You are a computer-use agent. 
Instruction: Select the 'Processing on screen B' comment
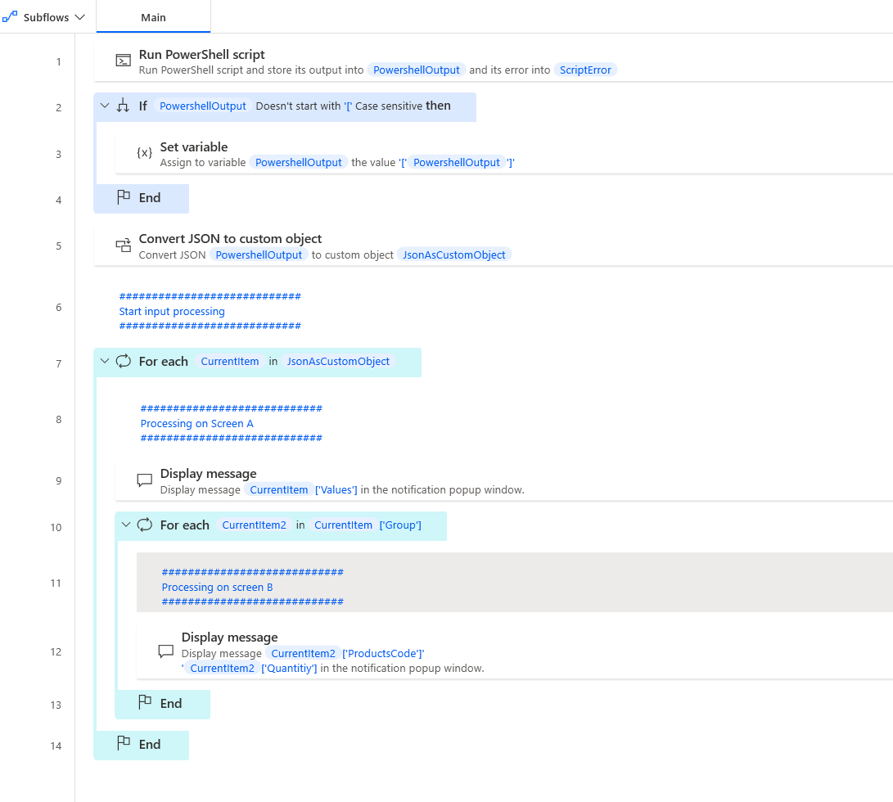[x=218, y=587]
